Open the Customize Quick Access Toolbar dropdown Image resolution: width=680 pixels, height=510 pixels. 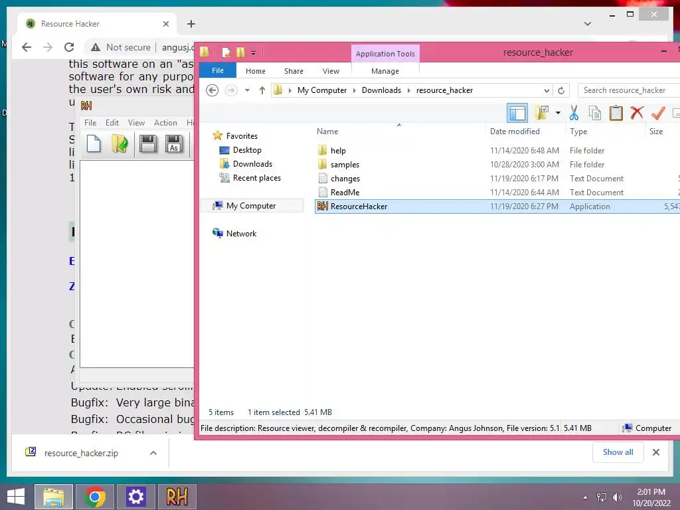tap(253, 53)
